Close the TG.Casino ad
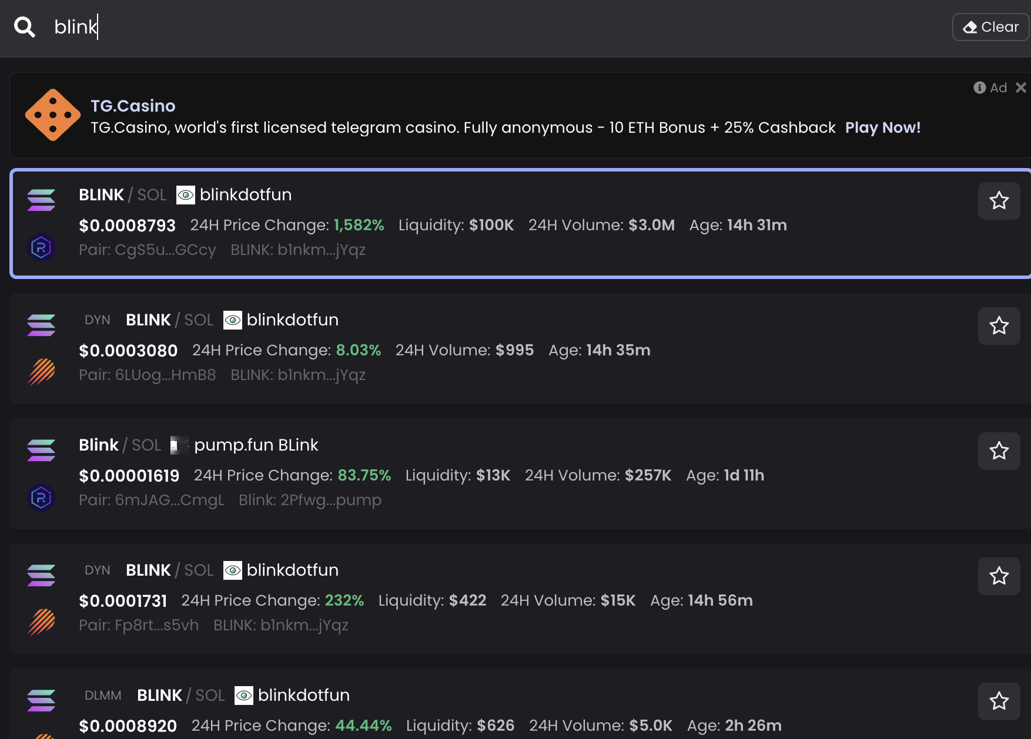Screen dimensions: 1031x739 (x=1021, y=88)
